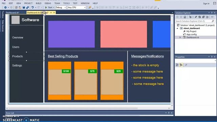Click the Find in Files toolbar icon

coord(90,7)
